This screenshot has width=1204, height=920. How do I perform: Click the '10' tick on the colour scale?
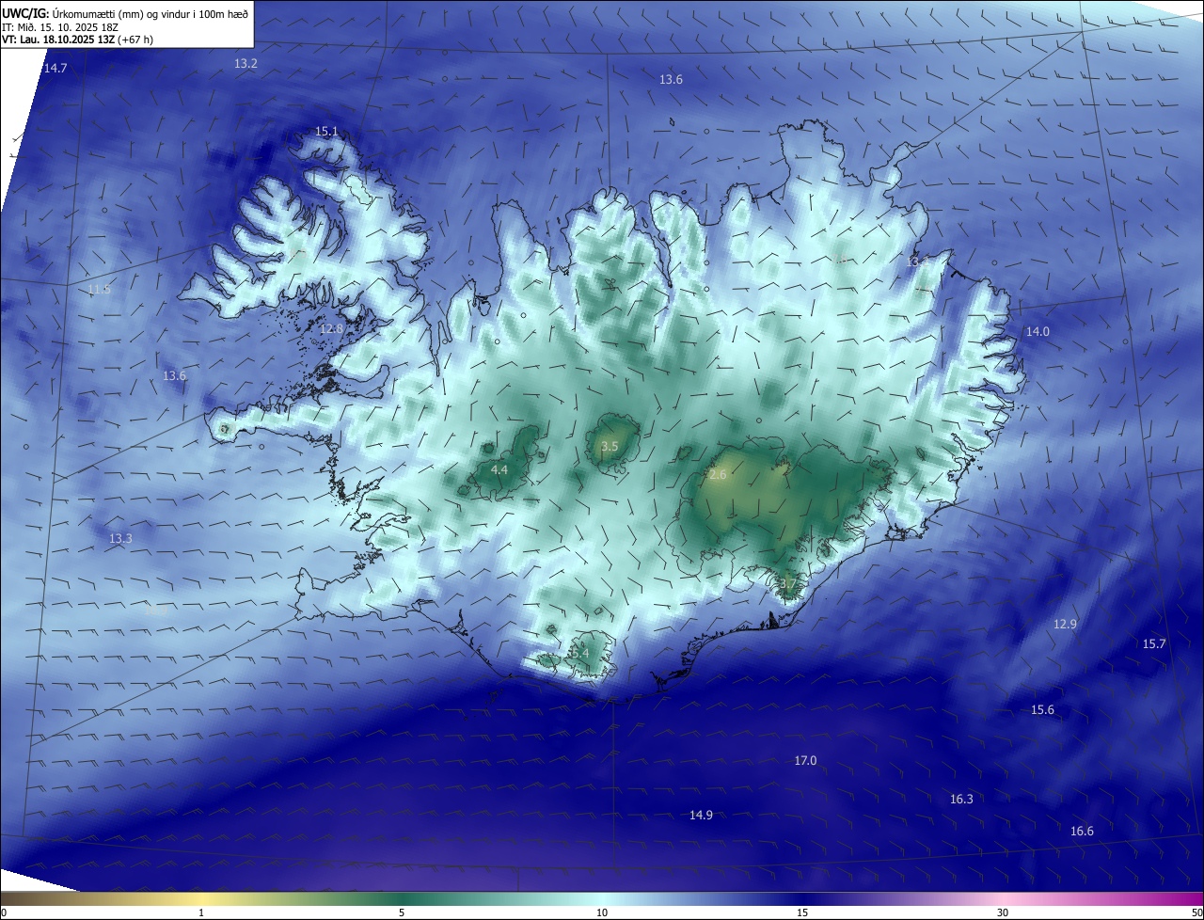602,912
